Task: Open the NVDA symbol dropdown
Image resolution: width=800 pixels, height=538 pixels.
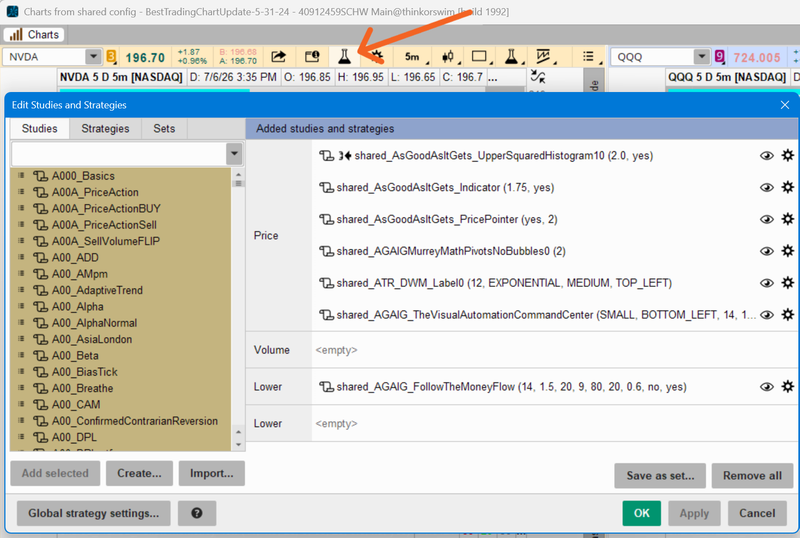Action: point(94,57)
